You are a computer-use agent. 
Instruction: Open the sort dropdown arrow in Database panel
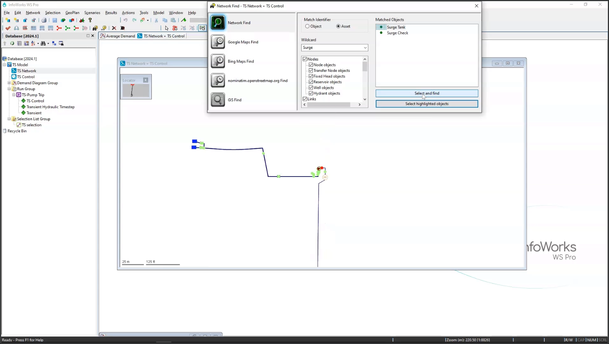[x=38, y=43]
